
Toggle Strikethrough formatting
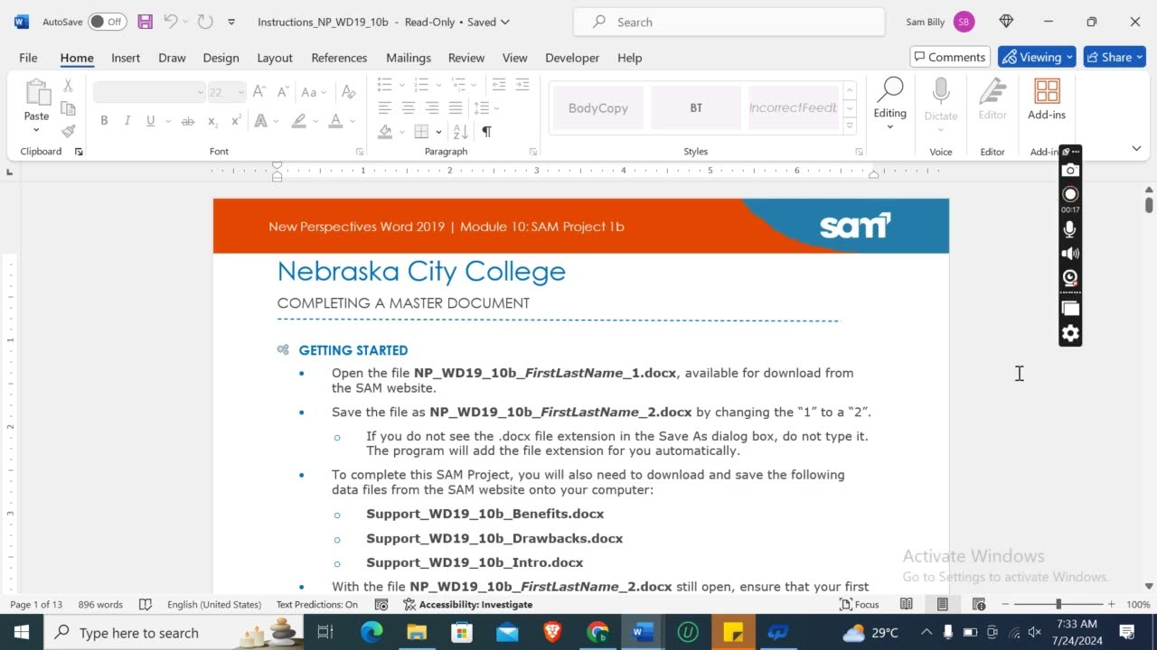point(187,120)
